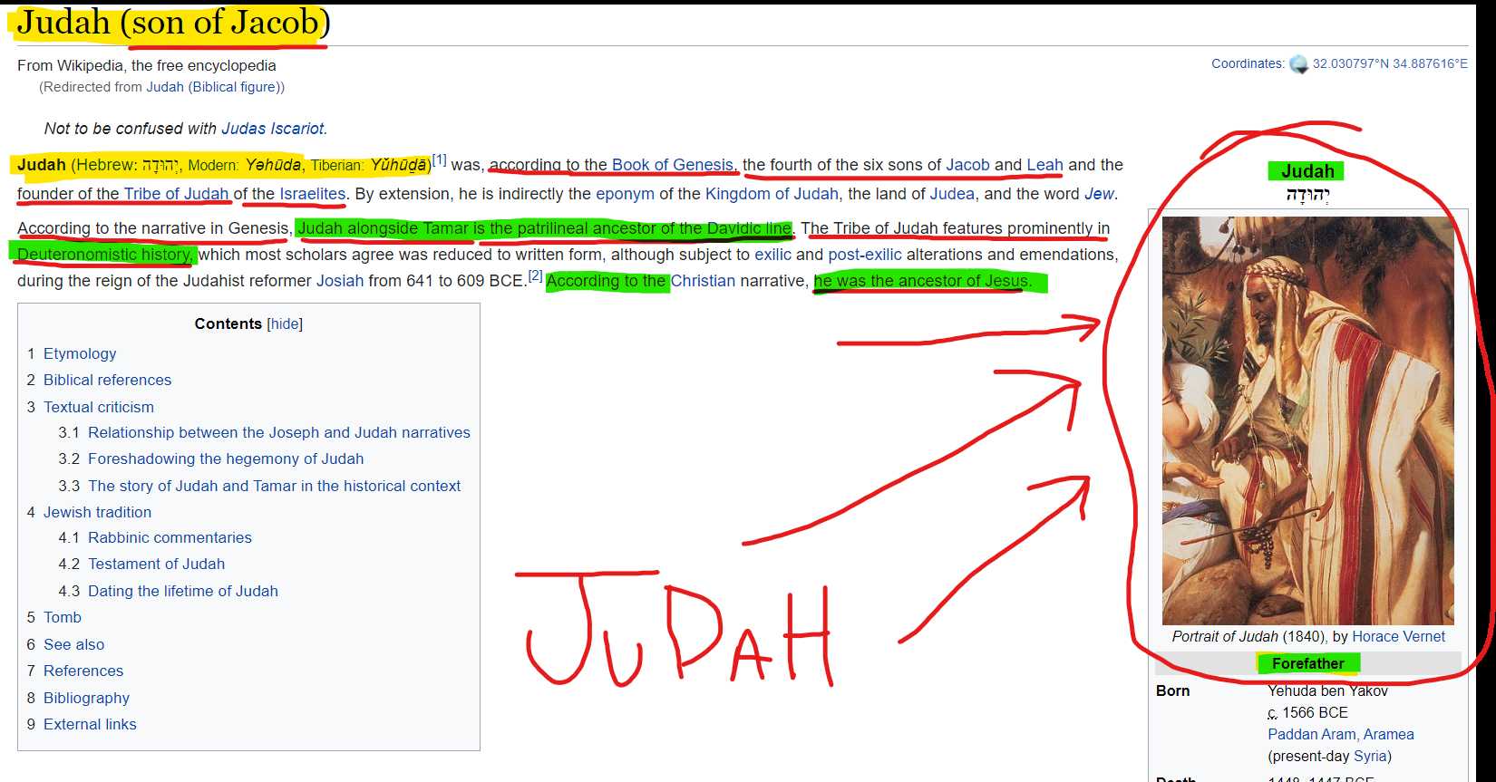
Task: Open the Christian link
Action: [703, 281]
